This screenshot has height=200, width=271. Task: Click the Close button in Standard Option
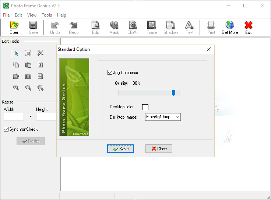[x=159, y=149]
